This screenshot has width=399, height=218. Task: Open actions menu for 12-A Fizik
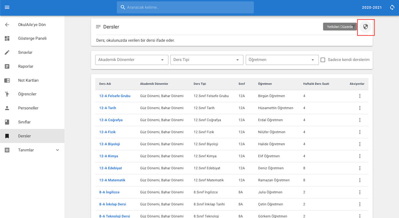[x=359, y=132]
